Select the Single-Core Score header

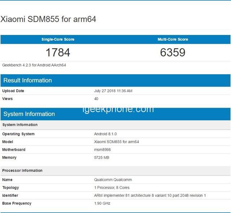point(58,39)
